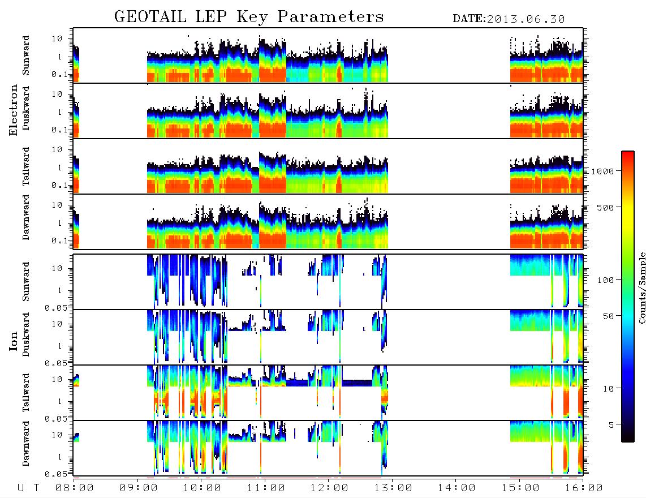Click the Ion Tailward spectrogram near 10:00
Screen dimensions: 646x498
click(201, 392)
